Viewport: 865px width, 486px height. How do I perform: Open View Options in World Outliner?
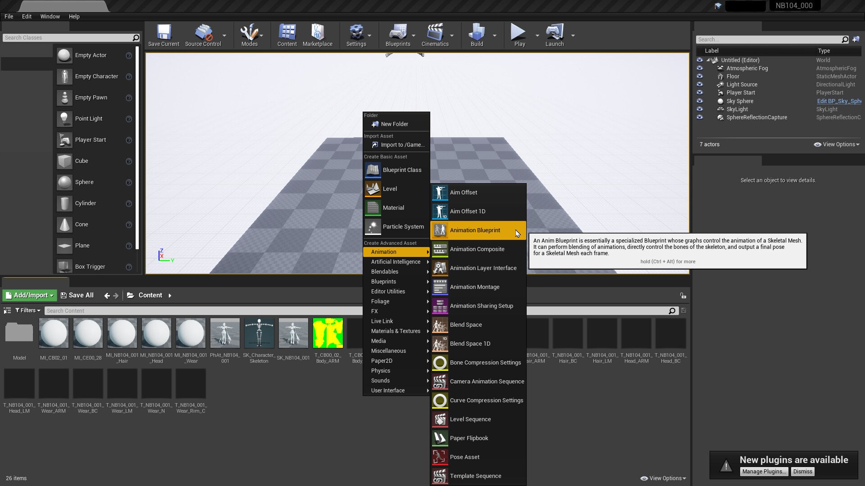[x=837, y=144]
